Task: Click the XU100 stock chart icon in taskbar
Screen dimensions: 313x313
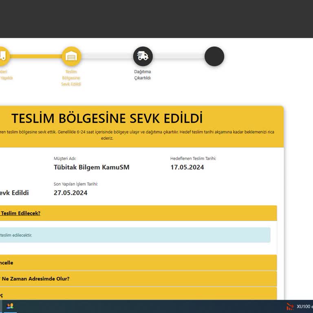Action: (x=290, y=306)
